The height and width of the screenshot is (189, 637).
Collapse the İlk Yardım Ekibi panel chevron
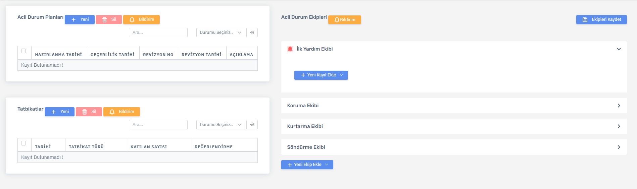619,49
